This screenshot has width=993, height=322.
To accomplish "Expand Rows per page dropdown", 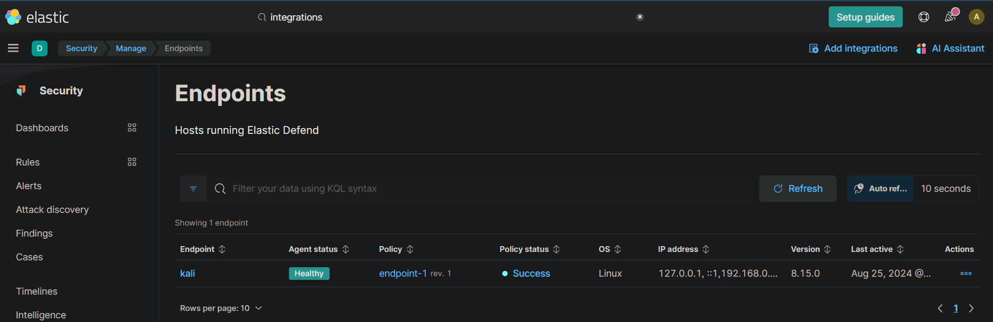I will pyautogui.click(x=221, y=308).
